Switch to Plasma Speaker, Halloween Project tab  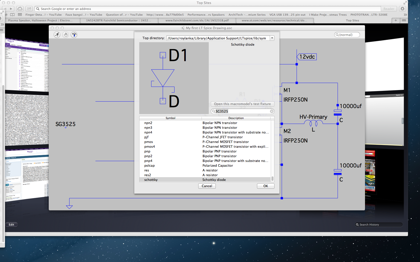40,20
